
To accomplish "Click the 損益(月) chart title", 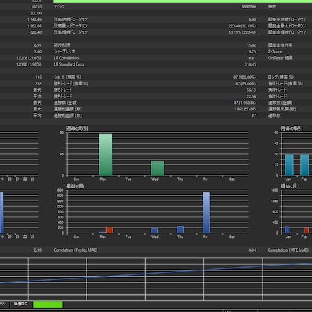I will tap(290, 186).
